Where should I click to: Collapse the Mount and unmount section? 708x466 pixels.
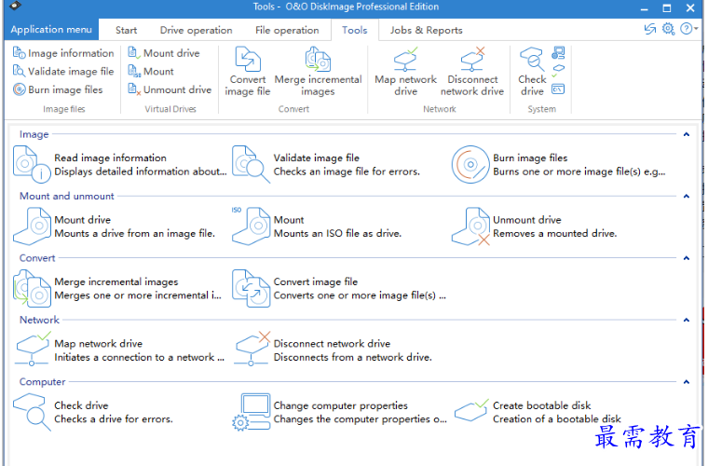(x=687, y=196)
